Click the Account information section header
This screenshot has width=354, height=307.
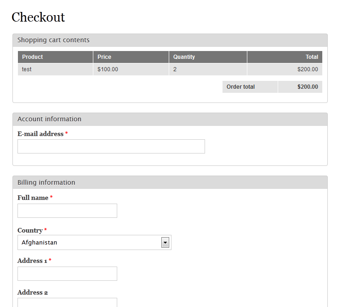pos(50,119)
